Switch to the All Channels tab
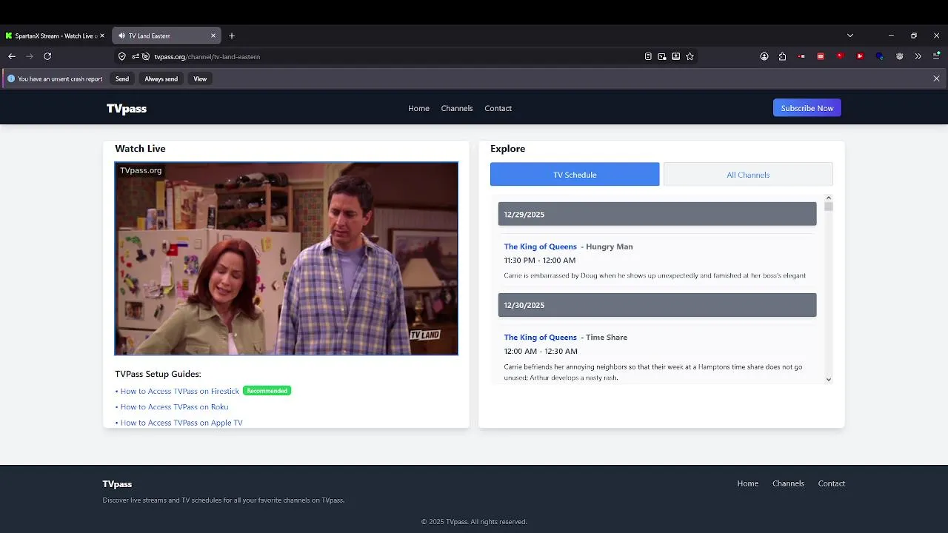The image size is (948, 533). pos(748,175)
